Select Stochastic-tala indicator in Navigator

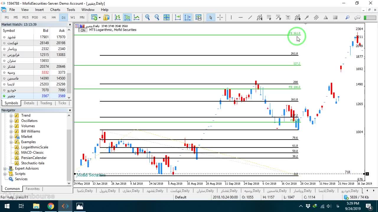[32, 163]
